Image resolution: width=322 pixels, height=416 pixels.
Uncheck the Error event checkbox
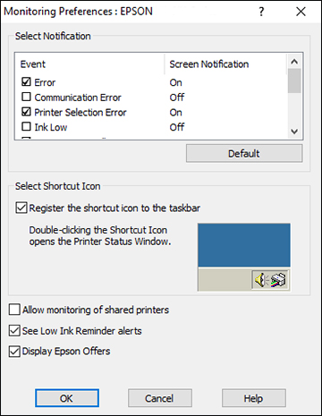[x=26, y=81]
